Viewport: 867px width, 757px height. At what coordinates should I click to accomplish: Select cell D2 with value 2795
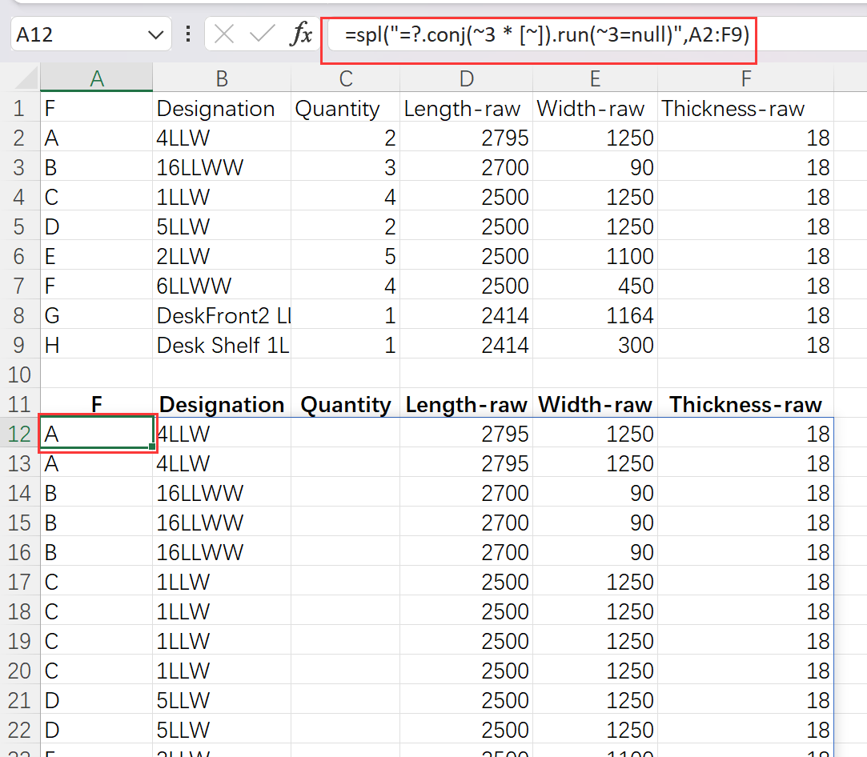pyautogui.click(x=466, y=138)
